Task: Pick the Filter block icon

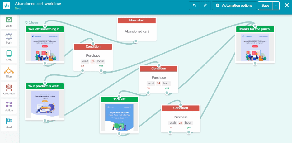Action: pyautogui.click(x=9, y=71)
